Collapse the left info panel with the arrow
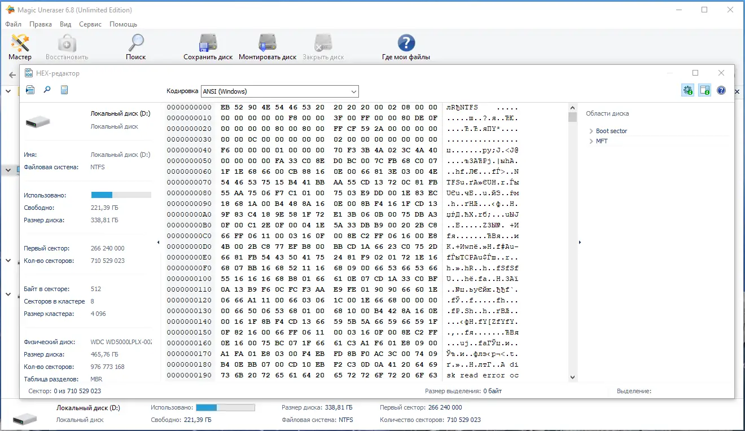Viewport: 745px width, 431px height. pos(158,242)
